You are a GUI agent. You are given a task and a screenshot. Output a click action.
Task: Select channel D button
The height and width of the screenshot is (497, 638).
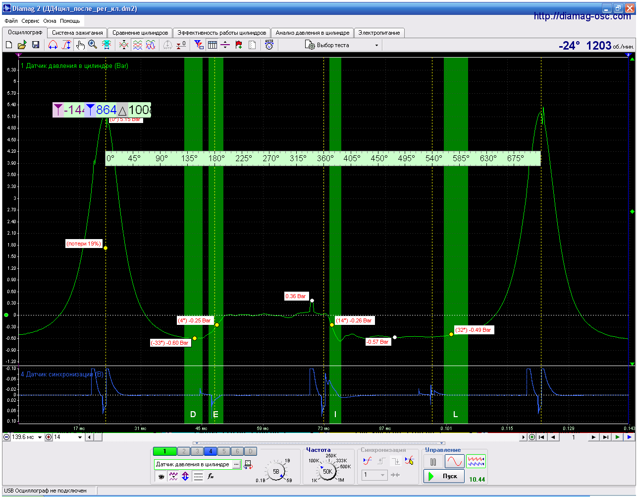pyautogui.click(x=251, y=451)
